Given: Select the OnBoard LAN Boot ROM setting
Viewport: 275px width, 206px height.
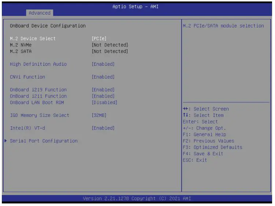Looking at the screenshot, I should [37, 103].
